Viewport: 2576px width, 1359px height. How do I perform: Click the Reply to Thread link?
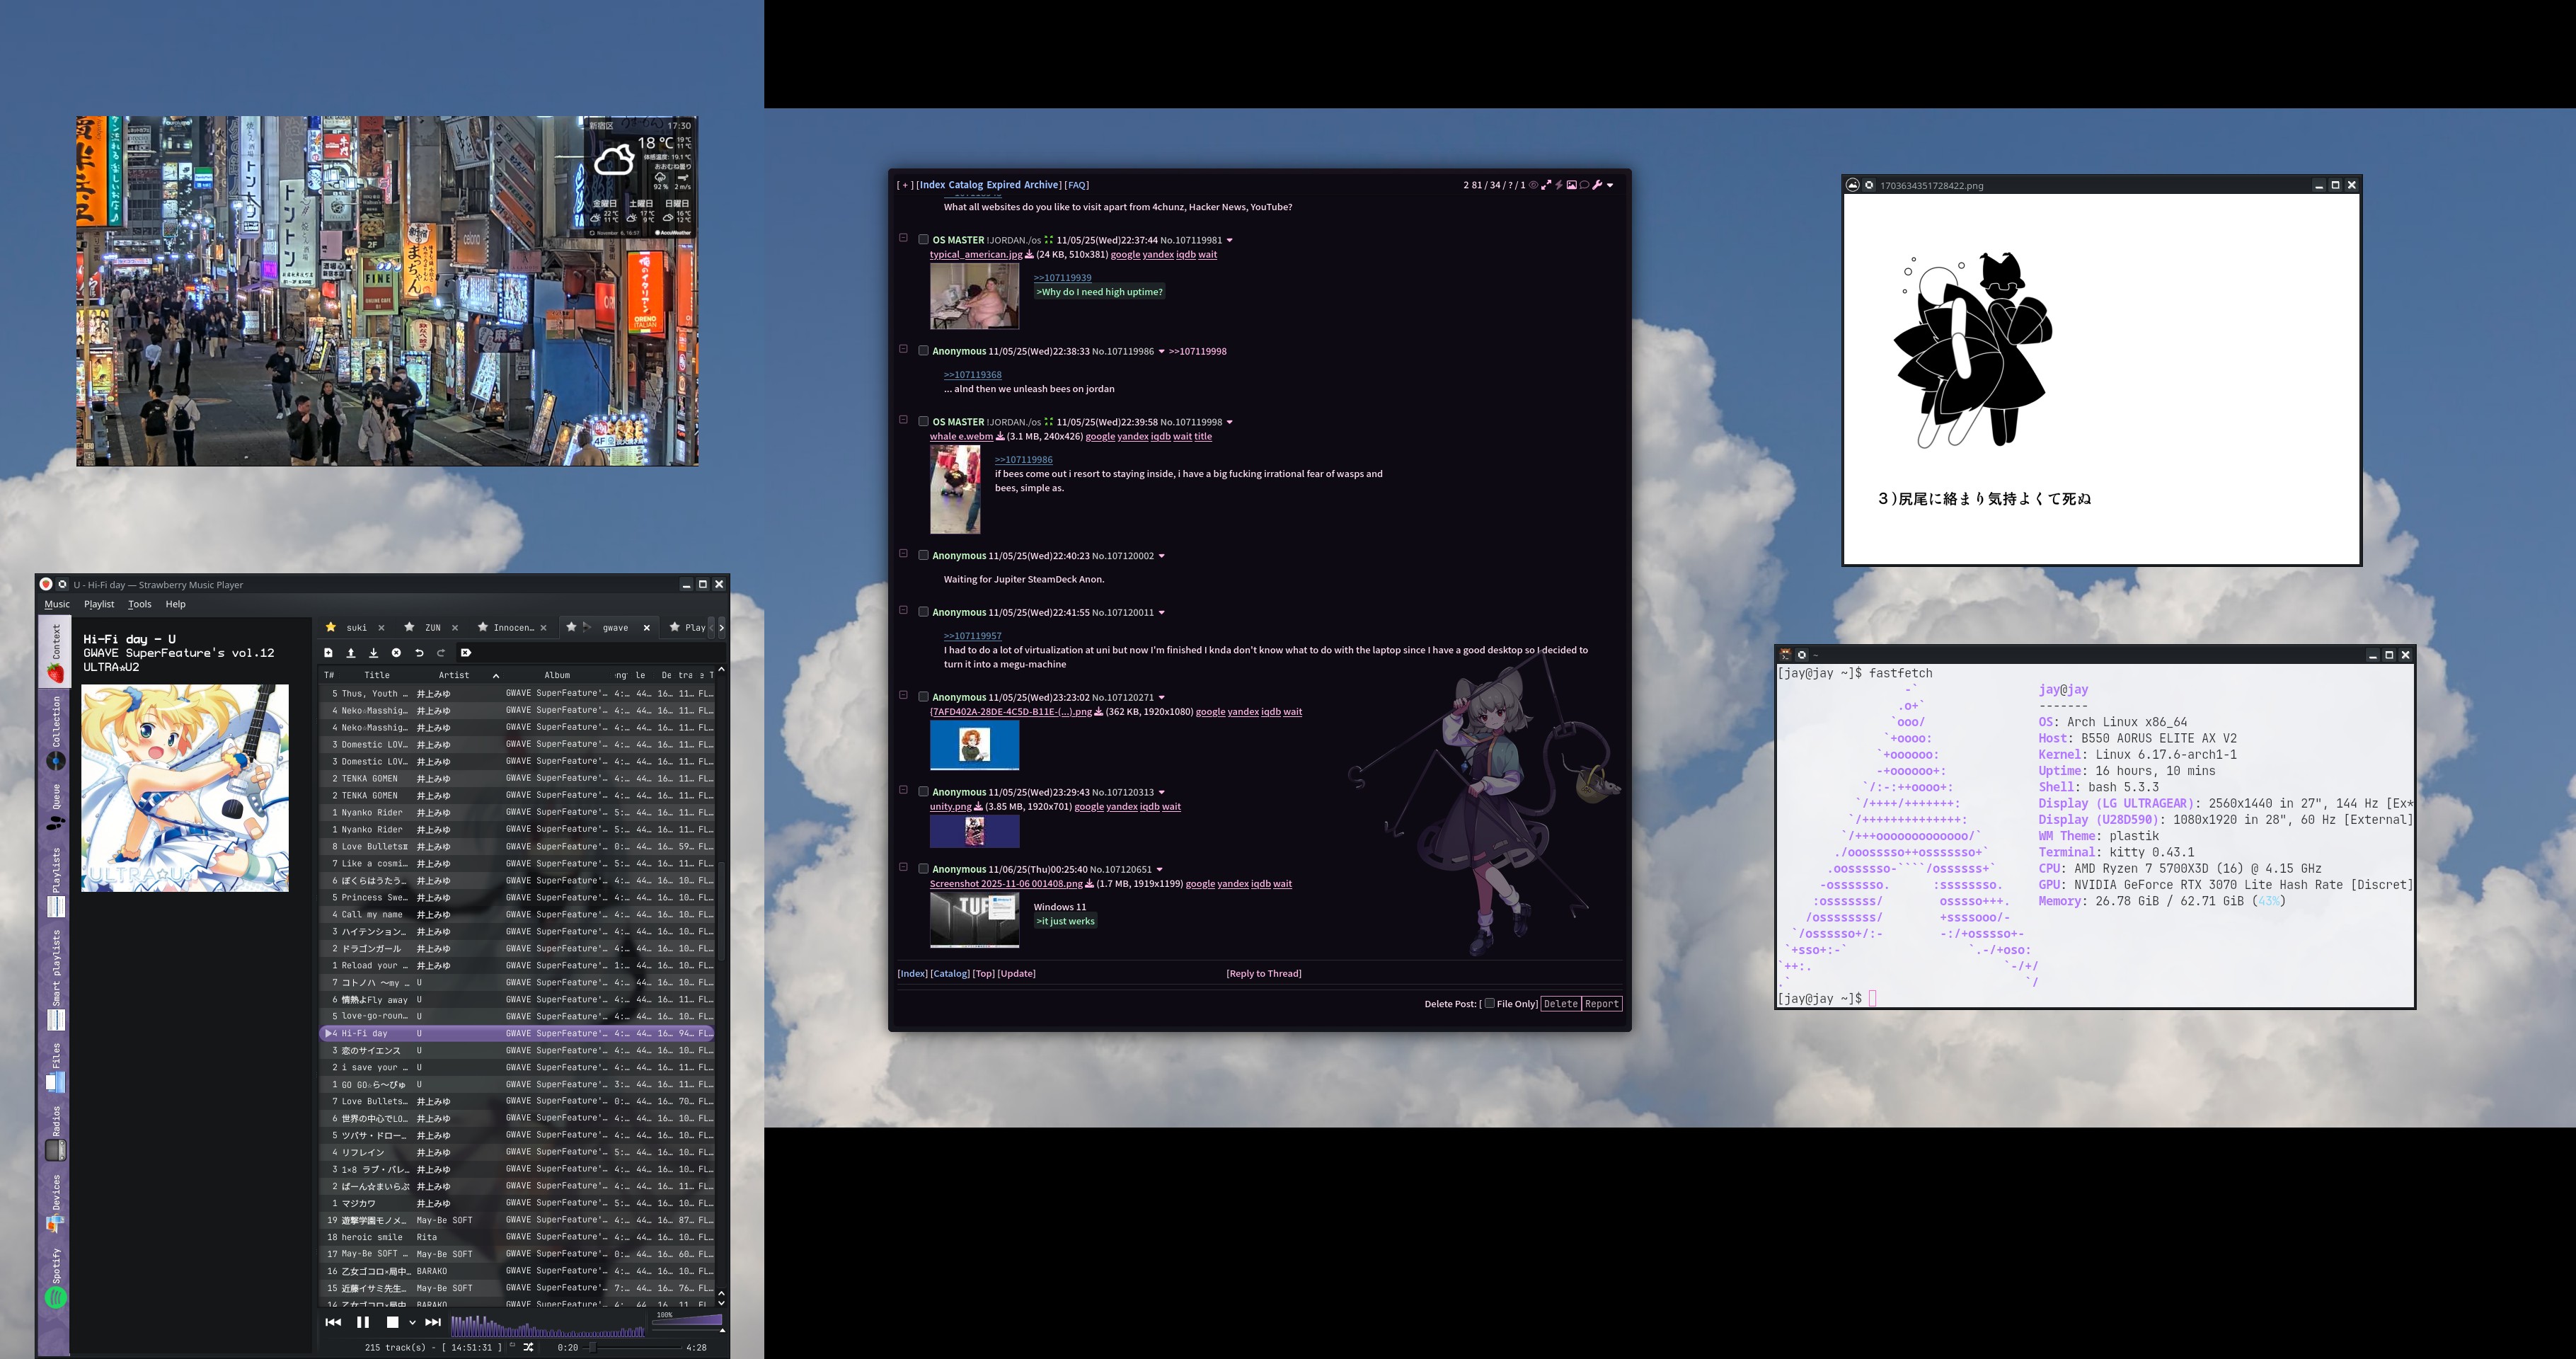(1263, 973)
